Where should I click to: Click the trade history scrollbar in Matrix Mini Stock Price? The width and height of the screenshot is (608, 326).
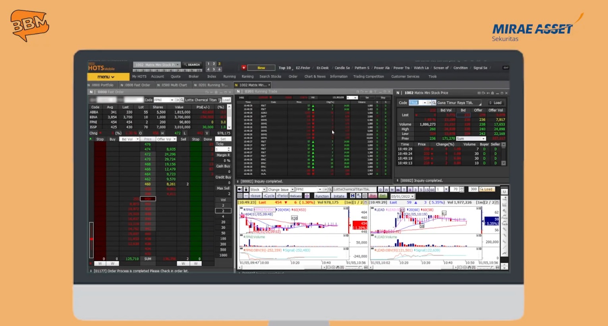pos(504,154)
